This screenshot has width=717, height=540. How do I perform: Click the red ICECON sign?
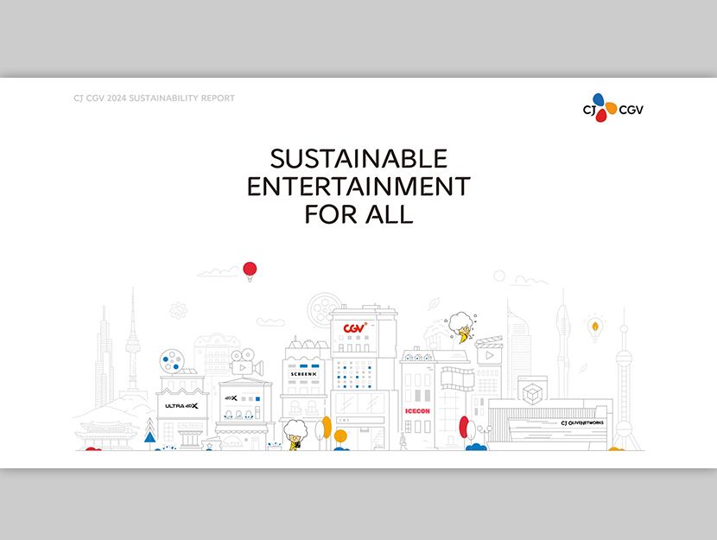(x=417, y=411)
